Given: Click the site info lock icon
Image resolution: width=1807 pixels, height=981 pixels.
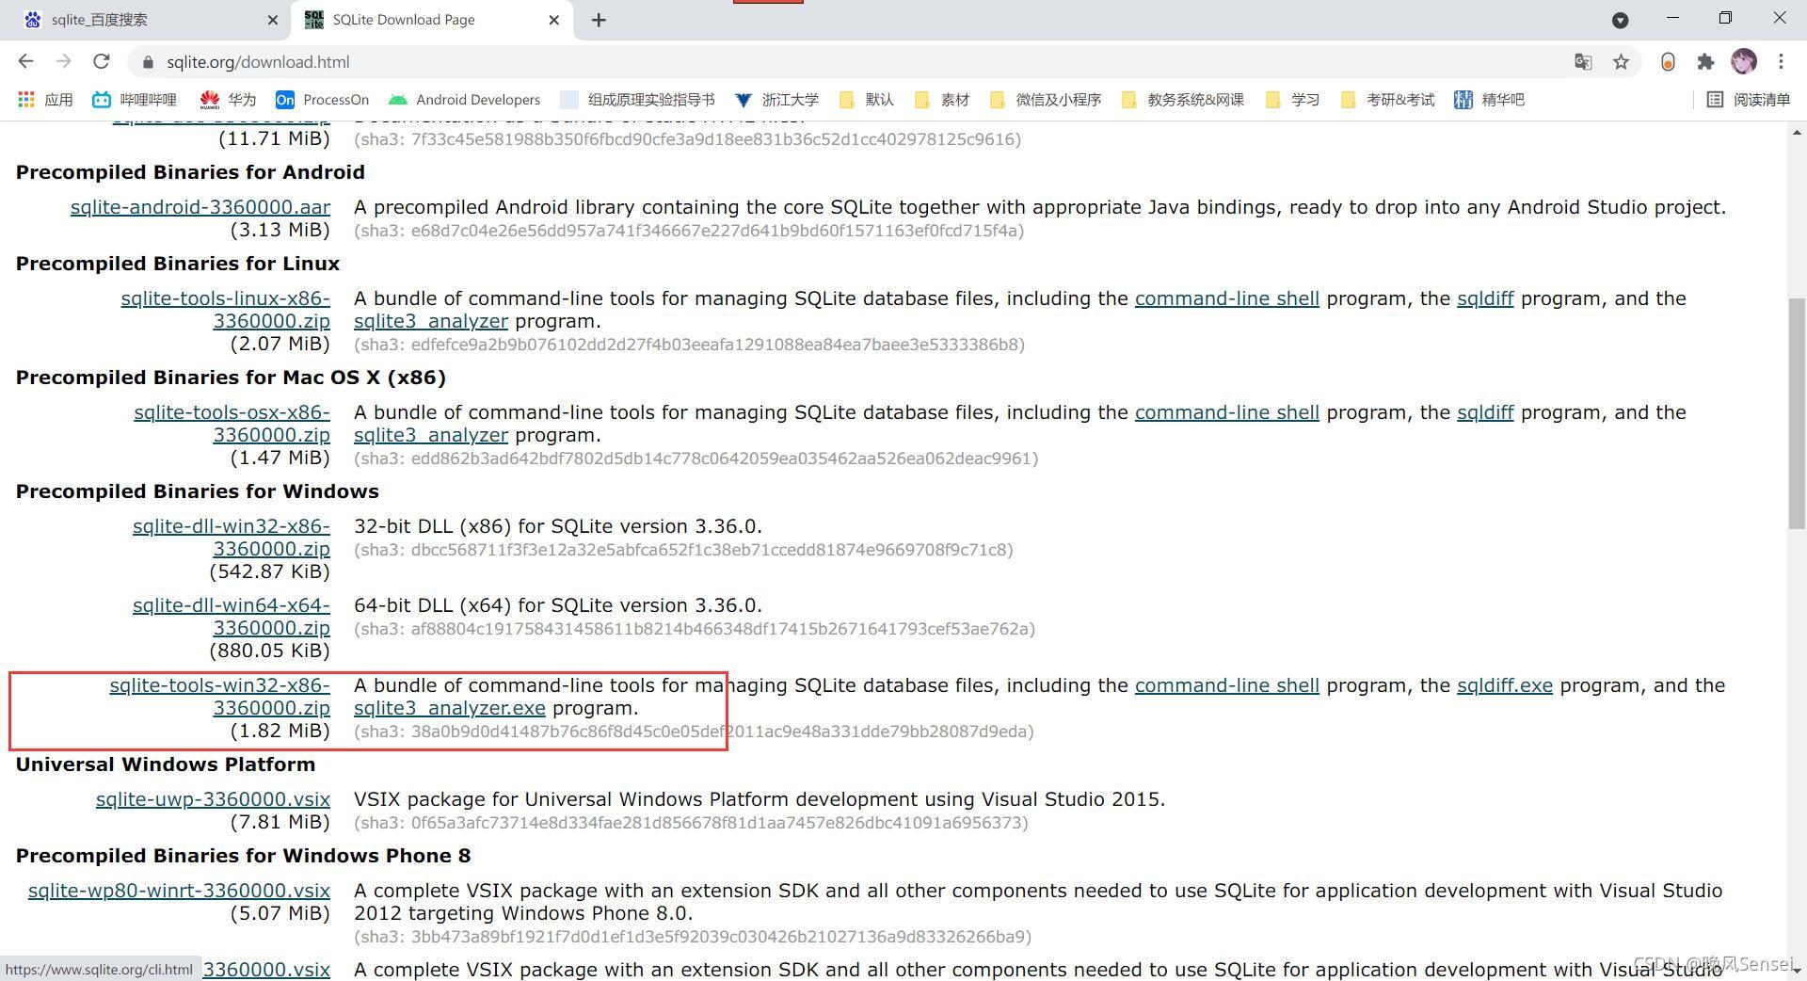Looking at the screenshot, I should (x=148, y=62).
